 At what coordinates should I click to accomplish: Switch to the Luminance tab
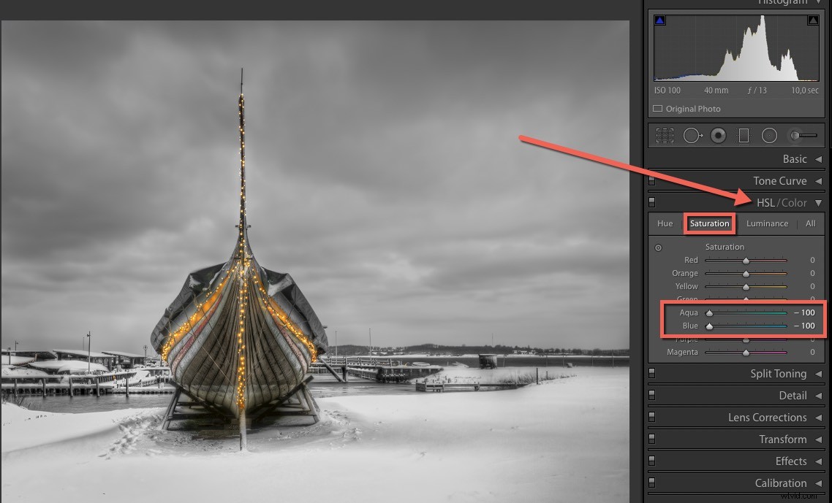coord(767,223)
